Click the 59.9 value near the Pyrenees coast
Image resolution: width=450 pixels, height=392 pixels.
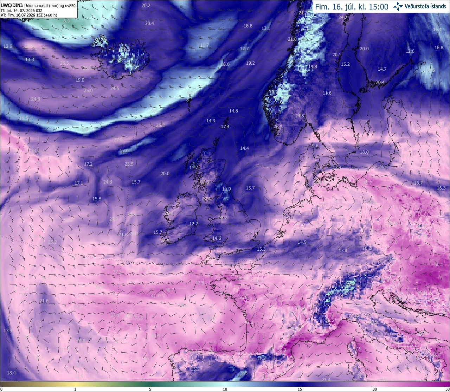point(282,350)
